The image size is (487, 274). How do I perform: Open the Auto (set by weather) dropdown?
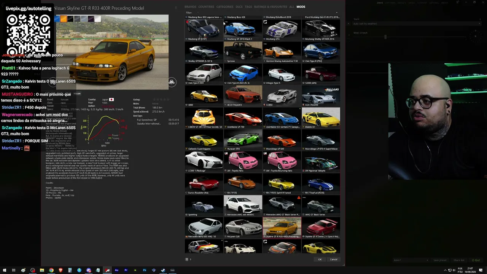pos(417,24)
